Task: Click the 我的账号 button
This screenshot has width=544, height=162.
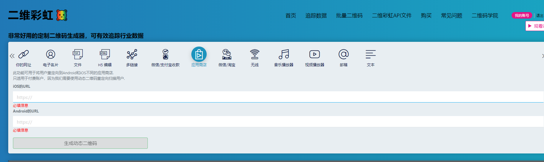Action: (522, 15)
